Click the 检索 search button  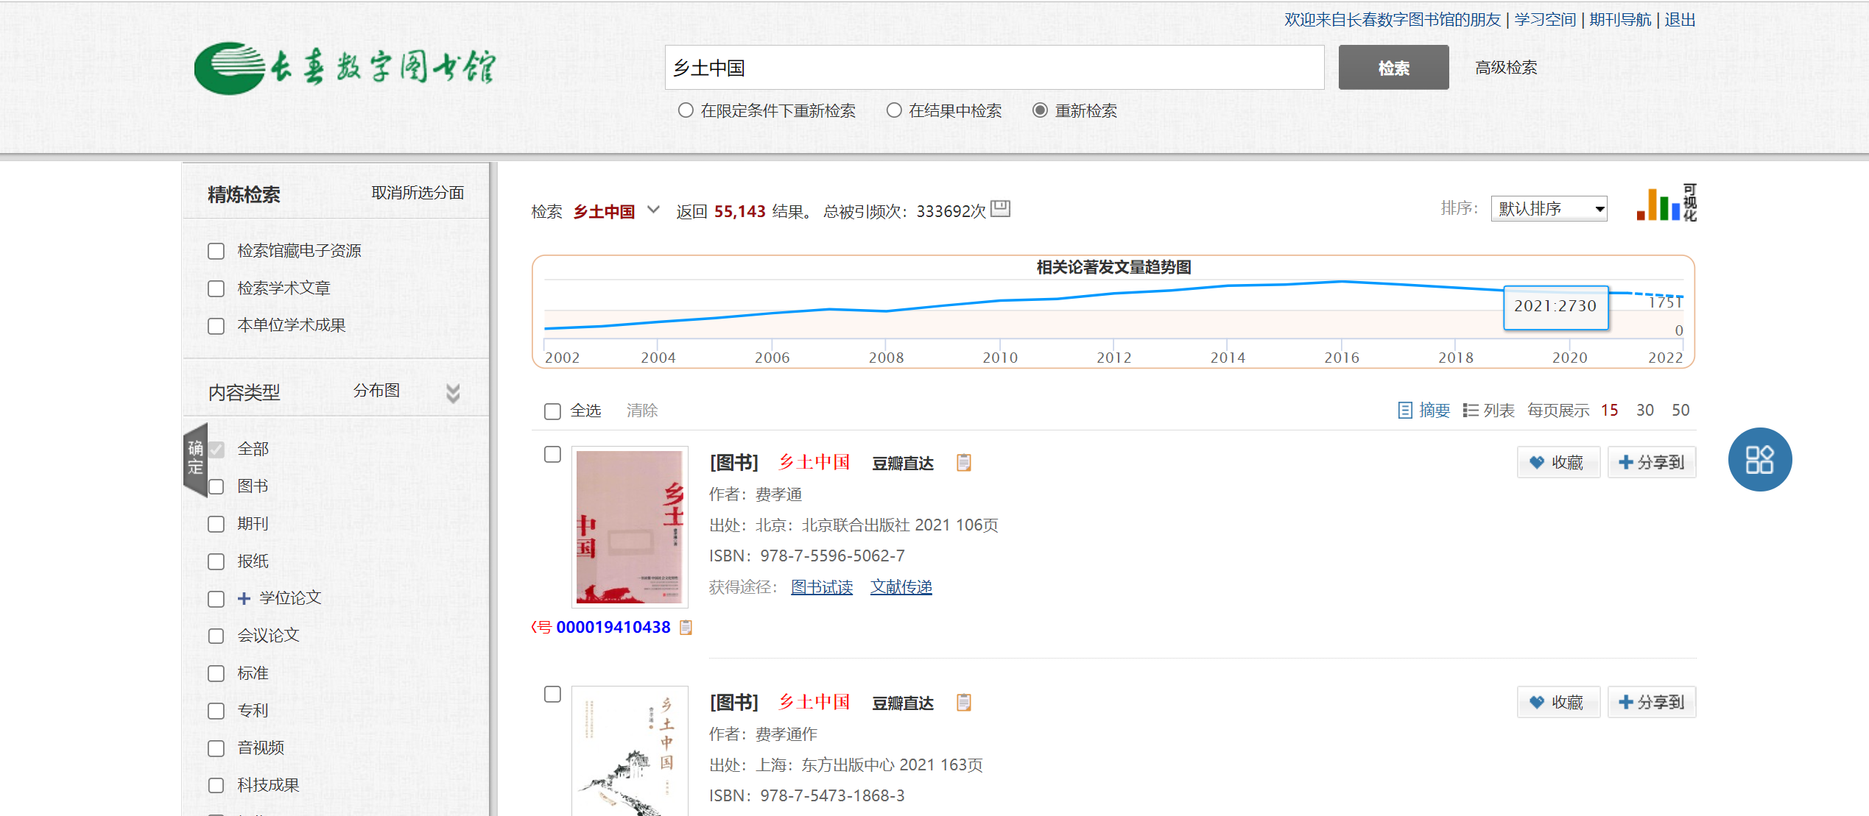pos(1393,68)
